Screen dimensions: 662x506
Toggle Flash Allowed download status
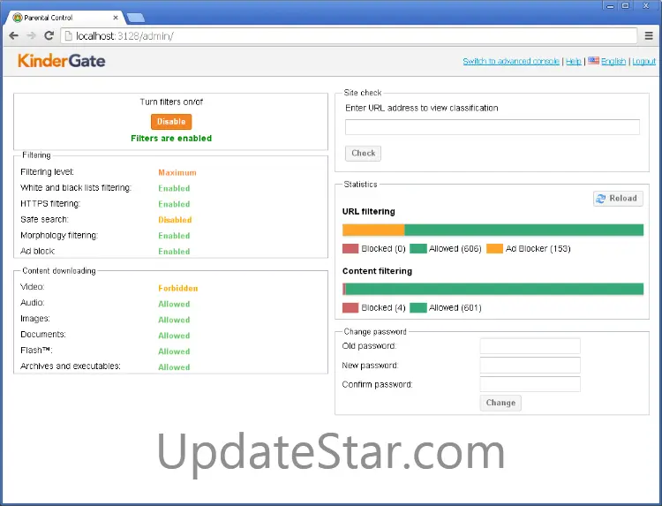coord(174,351)
